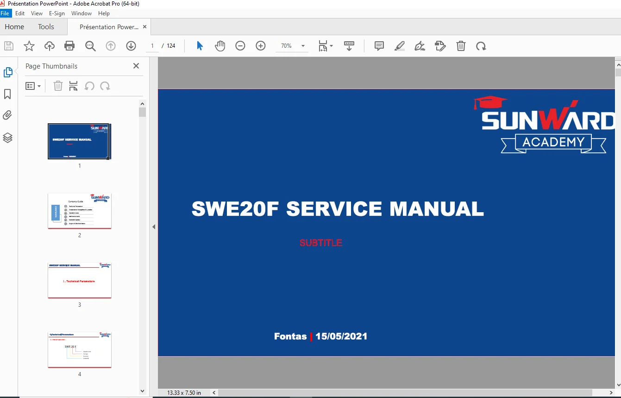This screenshot has width=621, height=398.
Task: Click the date text 15/05/2021
Action: [342, 336]
